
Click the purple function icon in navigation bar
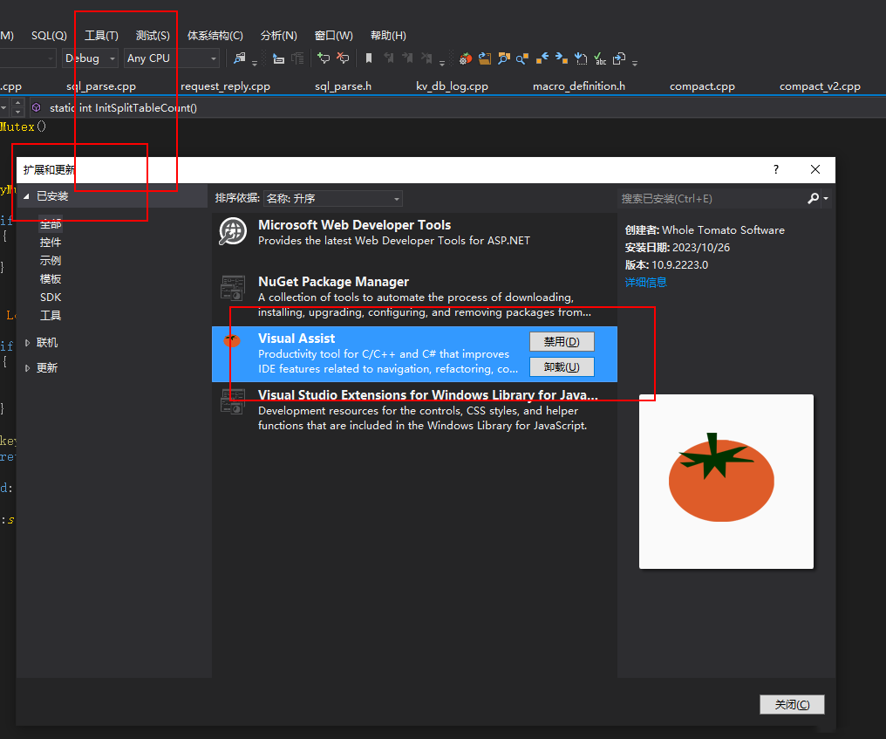(x=37, y=107)
